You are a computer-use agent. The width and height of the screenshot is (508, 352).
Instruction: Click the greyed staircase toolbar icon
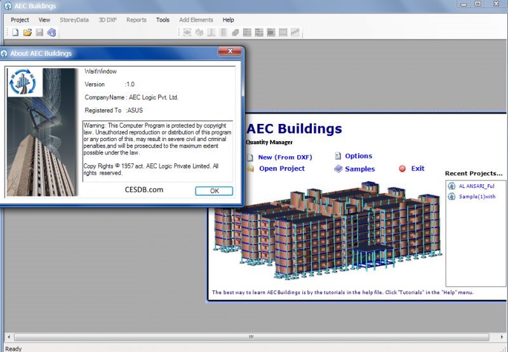pyautogui.click(x=295, y=32)
